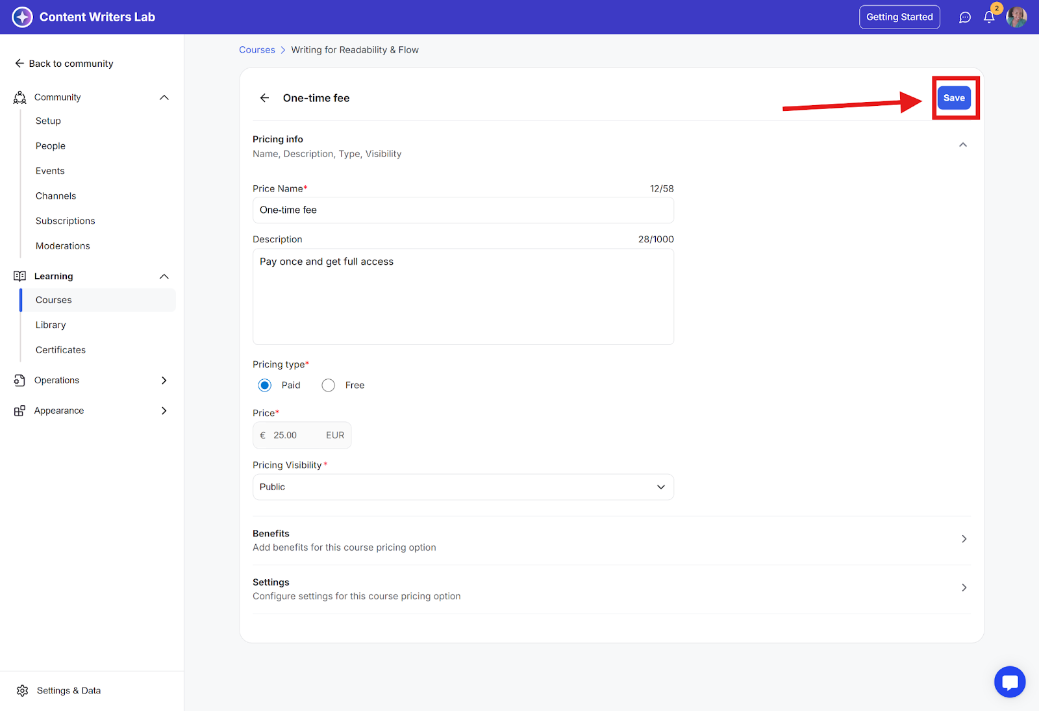Expand the Benefits section
This screenshot has height=711, width=1039.
(x=964, y=539)
